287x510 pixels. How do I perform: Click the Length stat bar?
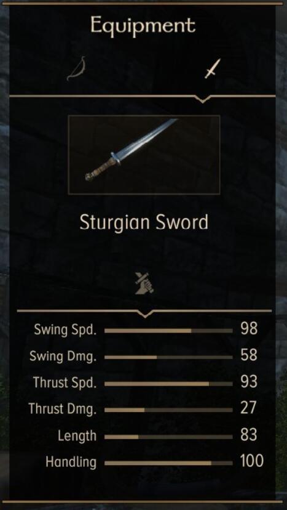(168, 437)
